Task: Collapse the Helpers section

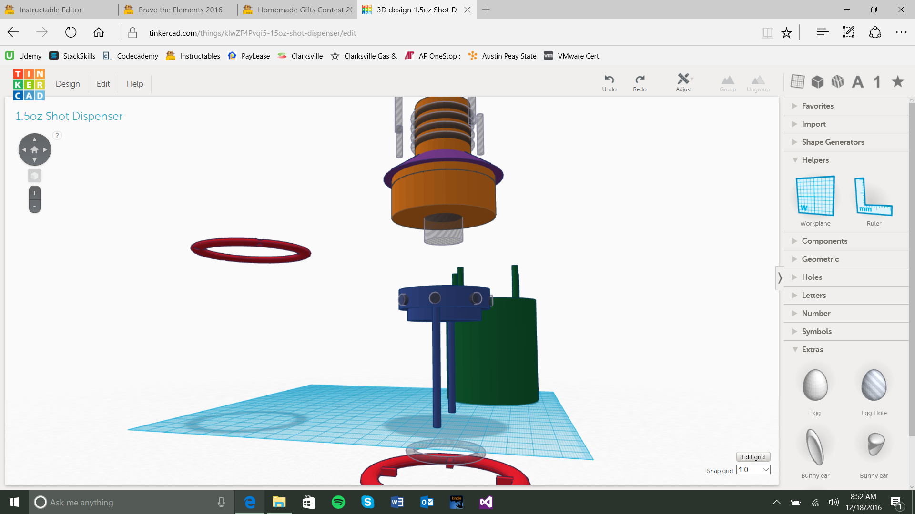Action: click(x=815, y=160)
